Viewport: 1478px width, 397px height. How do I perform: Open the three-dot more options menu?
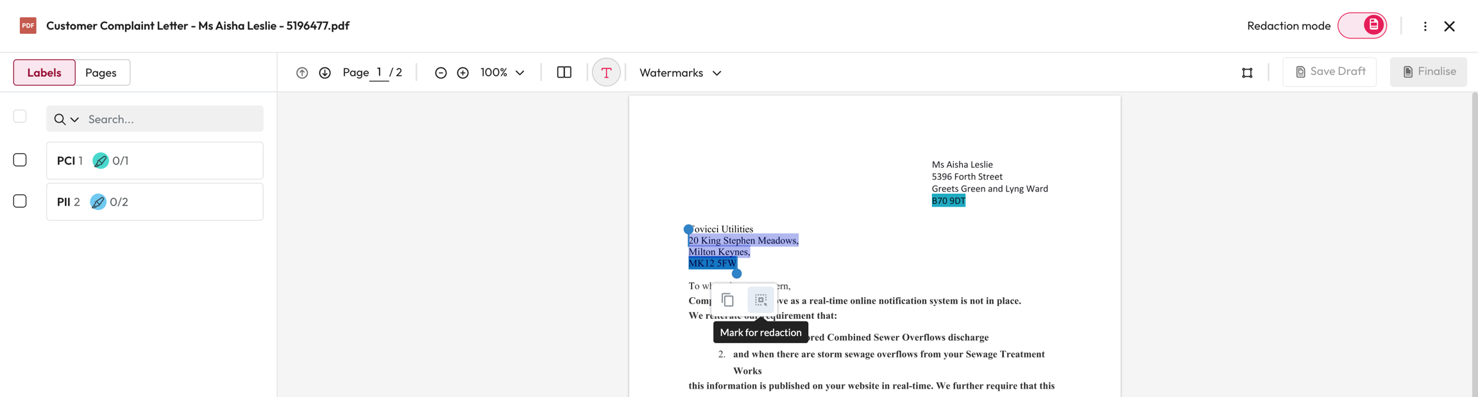[x=1425, y=26]
